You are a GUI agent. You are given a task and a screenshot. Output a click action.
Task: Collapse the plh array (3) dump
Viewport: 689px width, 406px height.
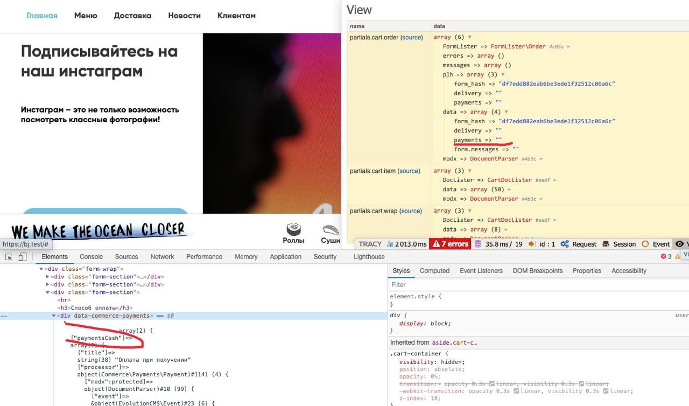point(503,75)
